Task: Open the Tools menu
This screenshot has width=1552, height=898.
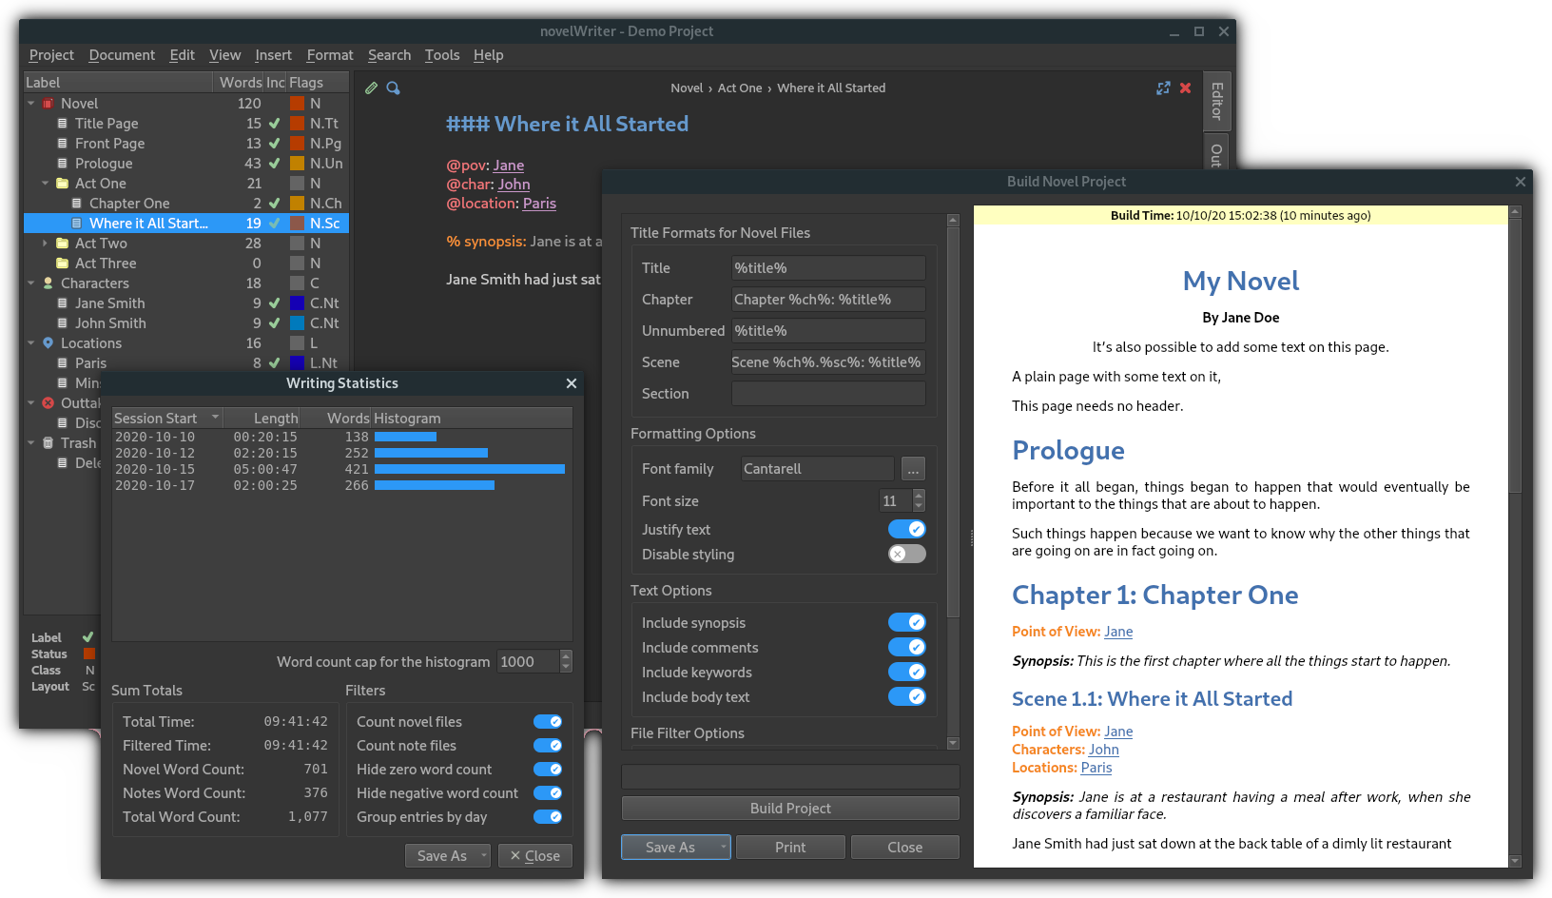Action: click(x=442, y=55)
